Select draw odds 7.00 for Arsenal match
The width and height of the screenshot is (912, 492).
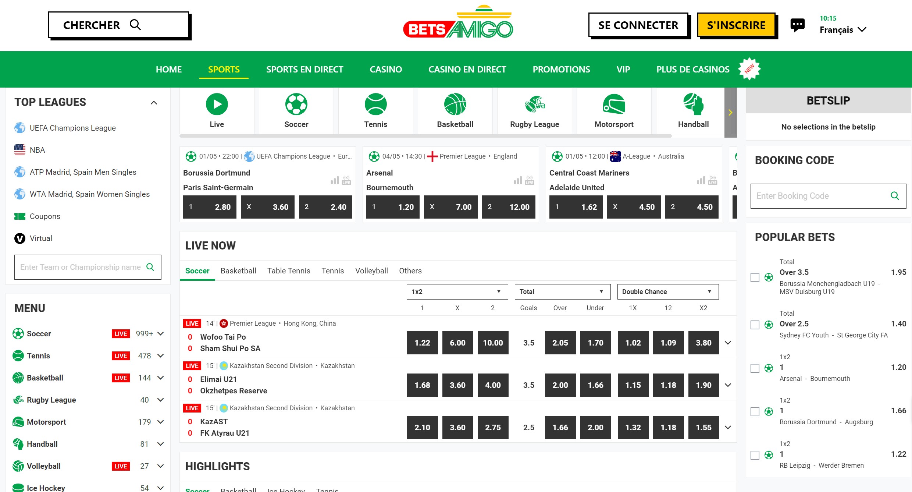coord(451,207)
